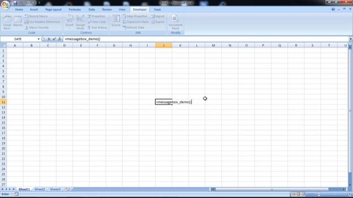The height and width of the screenshot is (198, 353).
Task: Click Export in XML group
Action: 158,22
